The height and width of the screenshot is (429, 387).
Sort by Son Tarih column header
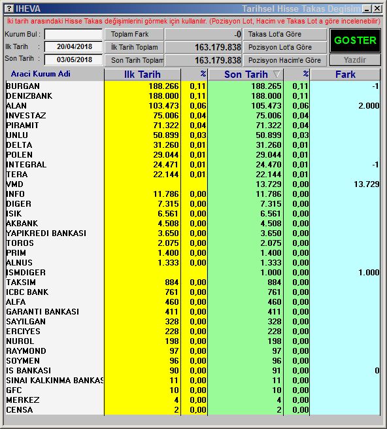click(x=246, y=75)
